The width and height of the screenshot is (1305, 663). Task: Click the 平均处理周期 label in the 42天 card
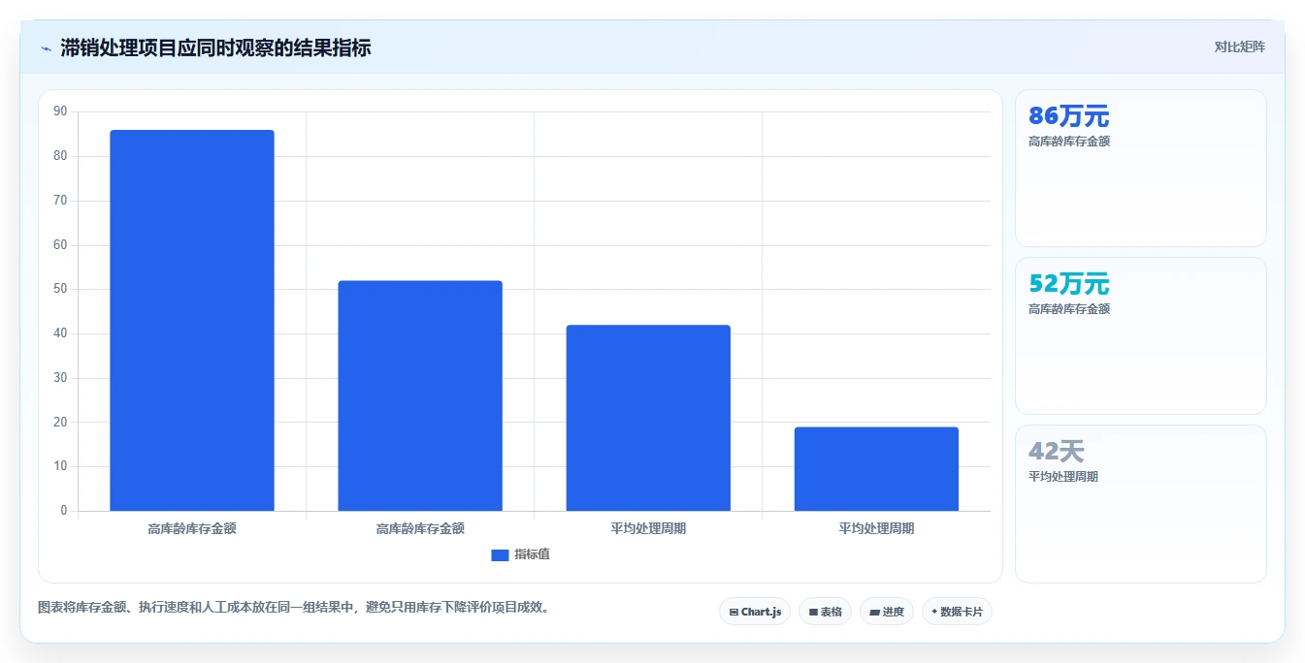click(x=1063, y=477)
